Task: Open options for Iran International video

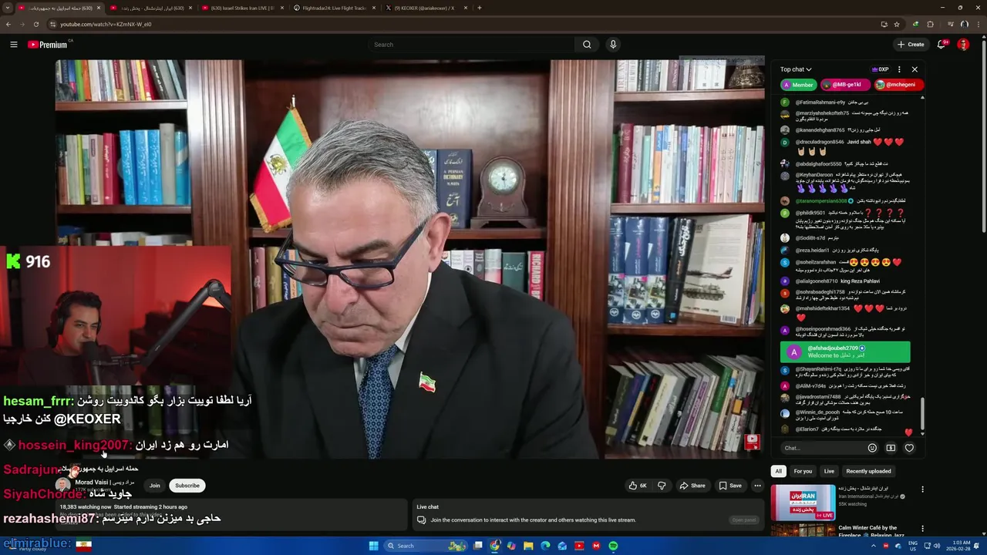Action: 922,489
